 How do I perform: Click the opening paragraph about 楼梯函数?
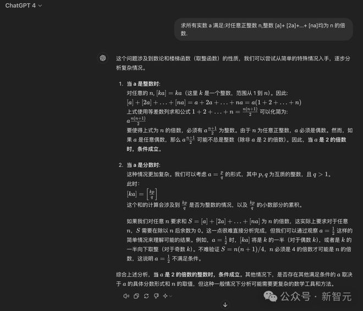[x=233, y=63]
